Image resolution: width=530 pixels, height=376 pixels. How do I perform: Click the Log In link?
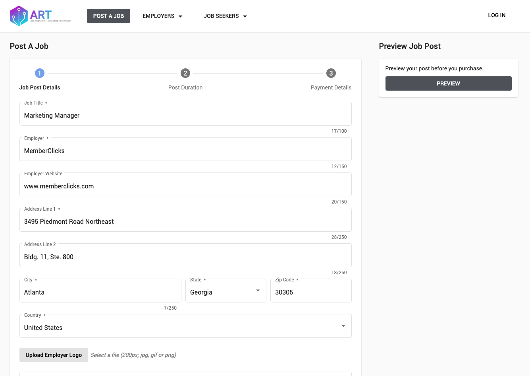tap(497, 15)
